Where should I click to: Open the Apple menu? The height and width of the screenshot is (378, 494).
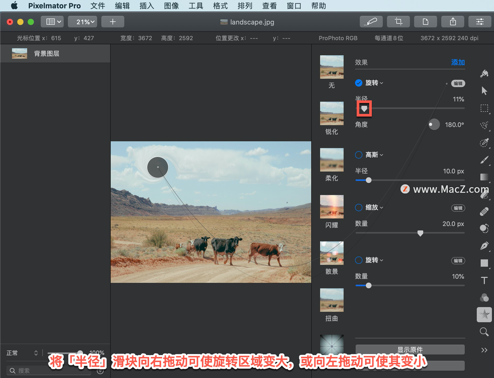coord(14,5)
